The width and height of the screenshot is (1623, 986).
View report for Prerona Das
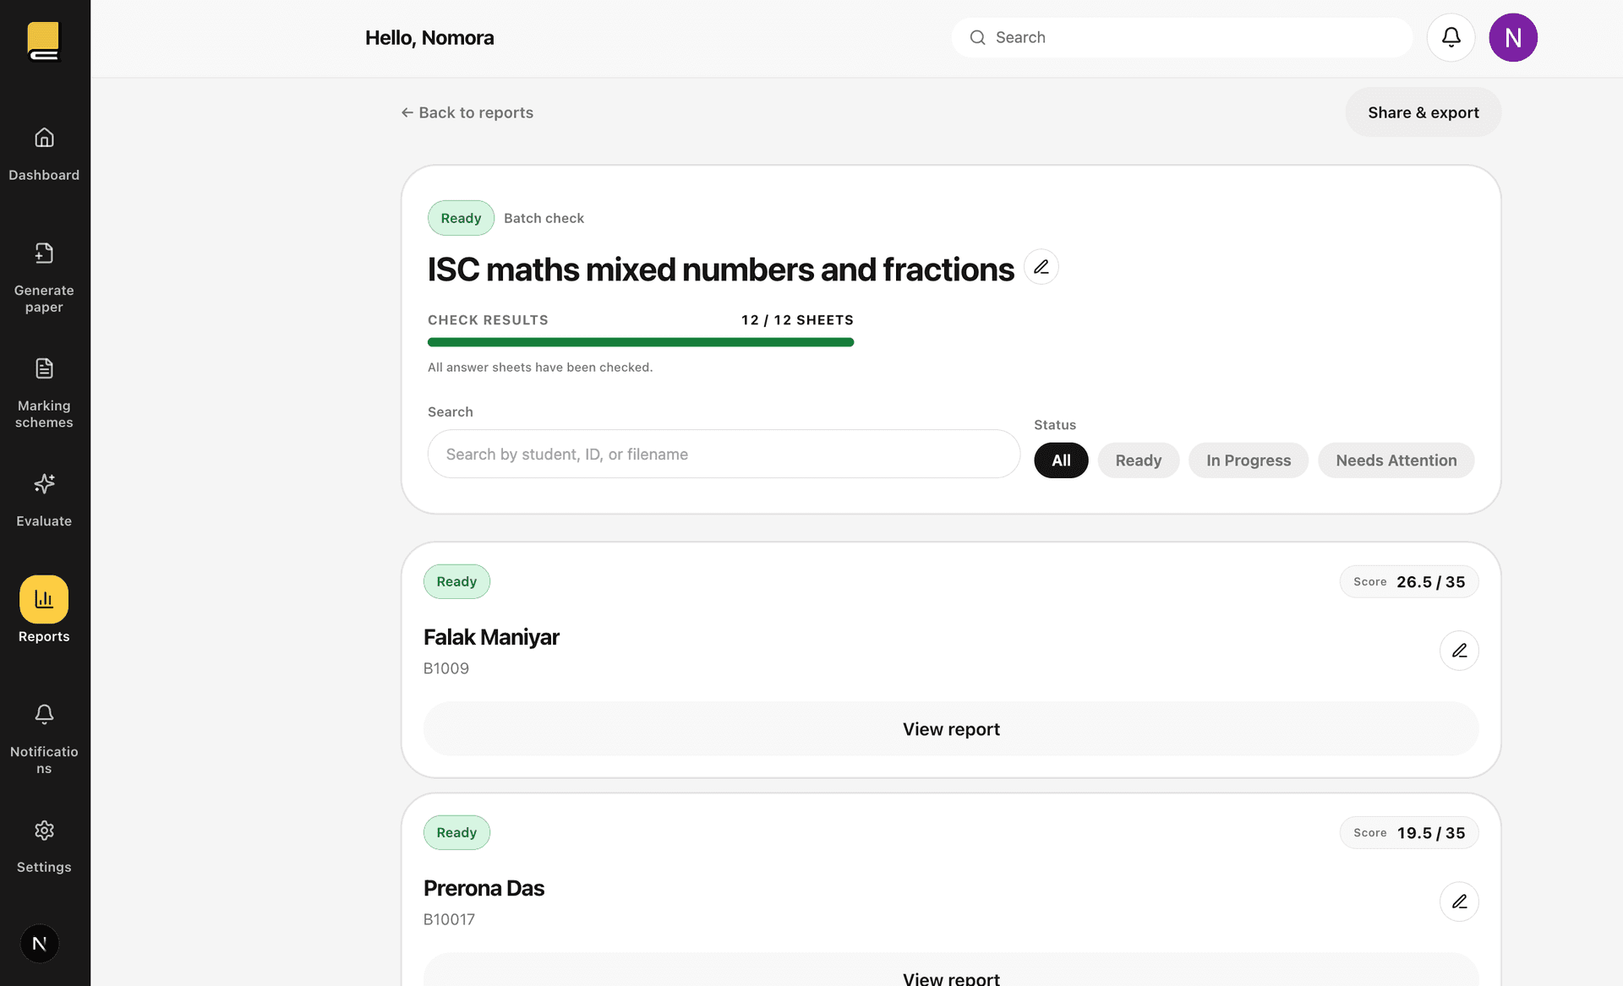[x=951, y=970]
